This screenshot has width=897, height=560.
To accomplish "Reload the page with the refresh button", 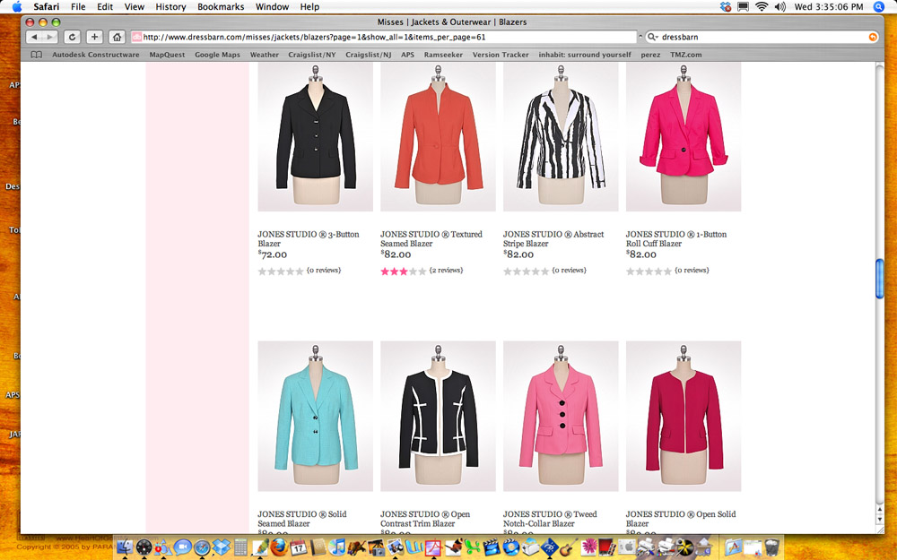I will [x=72, y=37].
